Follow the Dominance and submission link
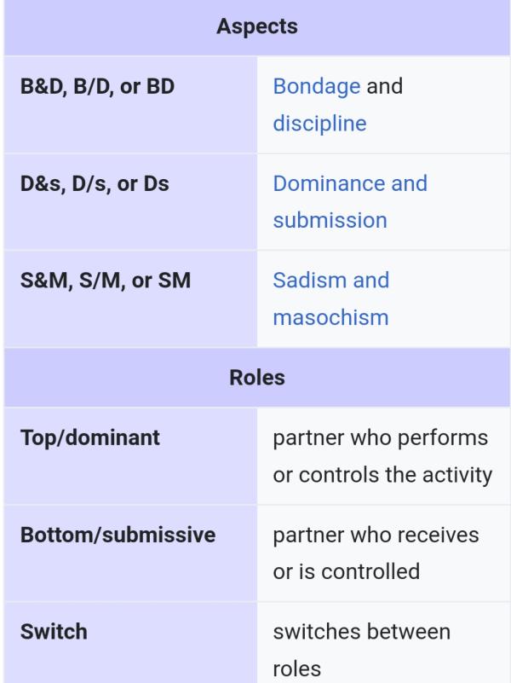 350,183
